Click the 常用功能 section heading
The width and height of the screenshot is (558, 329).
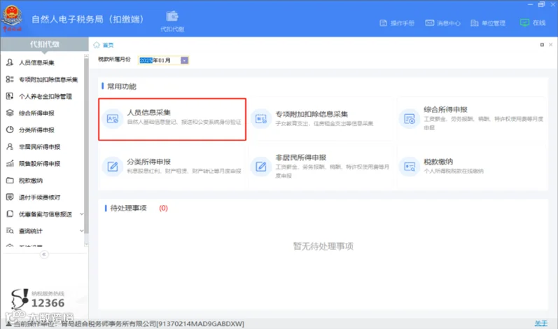tap(122, 86)
